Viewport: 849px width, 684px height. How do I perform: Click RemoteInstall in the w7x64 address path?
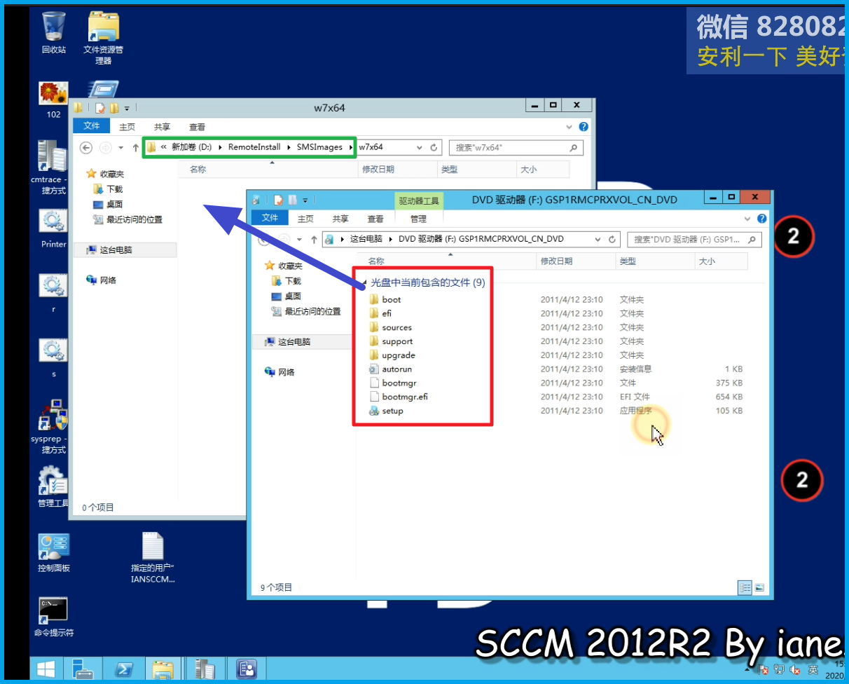coord(254,147)
